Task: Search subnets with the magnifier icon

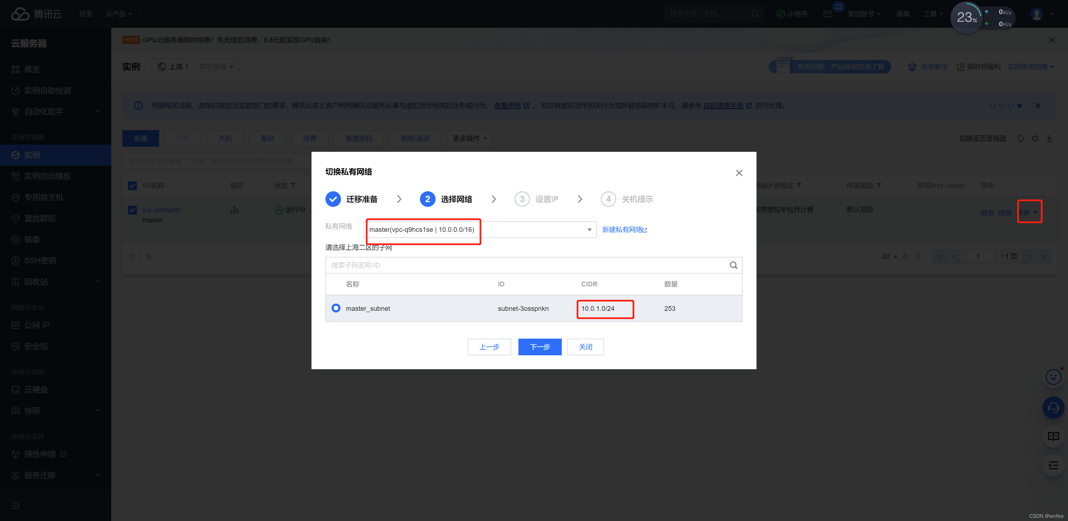Action: [733, 265]
